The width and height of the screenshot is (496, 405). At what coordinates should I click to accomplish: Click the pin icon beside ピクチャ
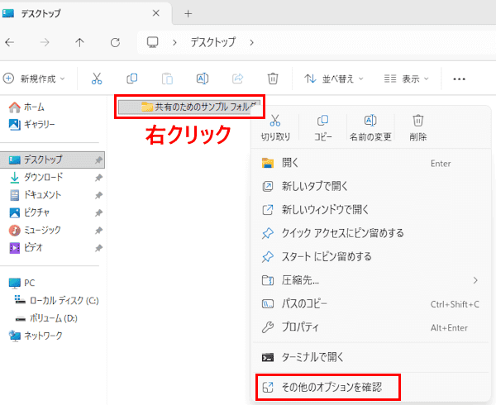(98, 213)
